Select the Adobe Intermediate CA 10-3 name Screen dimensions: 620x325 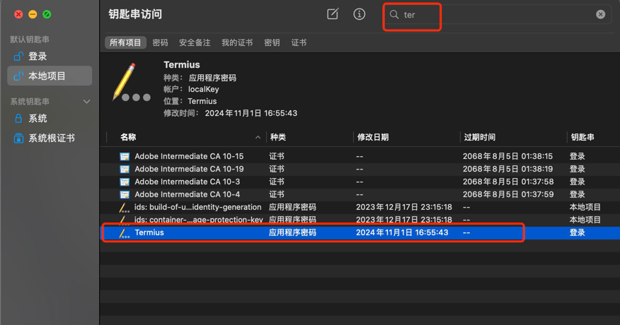(187, 182)
